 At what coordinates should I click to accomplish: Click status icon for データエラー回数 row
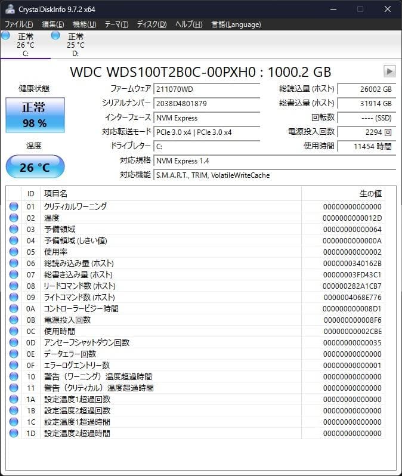pos(14,354)
